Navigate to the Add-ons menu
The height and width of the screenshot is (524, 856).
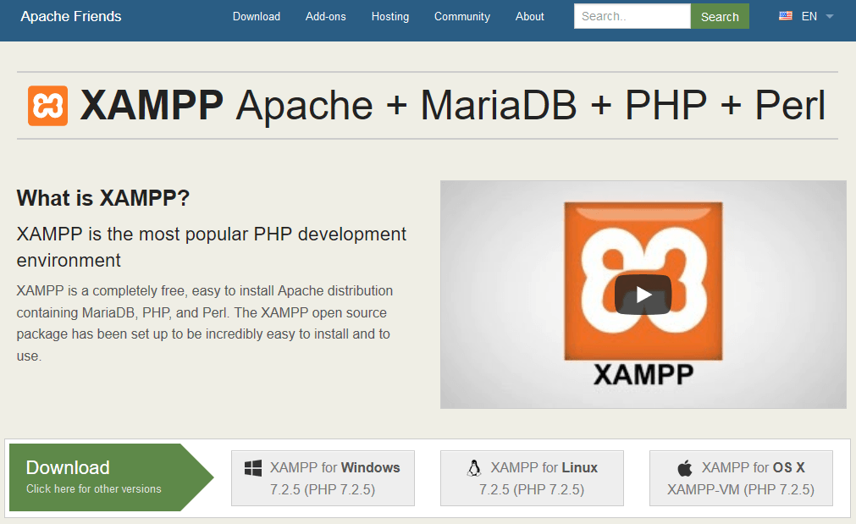(325, 16)
